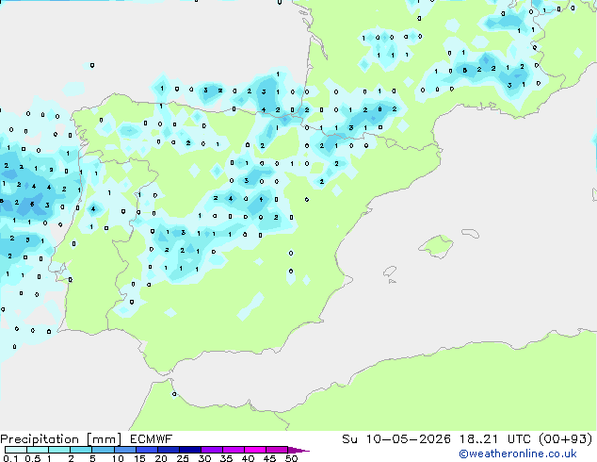Click the 30–35 mm violet swatch
Screen dimensions: 597x462
pyautogui.click(x=212, y=450)
